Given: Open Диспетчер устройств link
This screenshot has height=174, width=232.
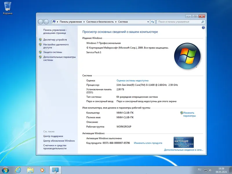Looking at the screenshot, I should (x=55, y=40).
